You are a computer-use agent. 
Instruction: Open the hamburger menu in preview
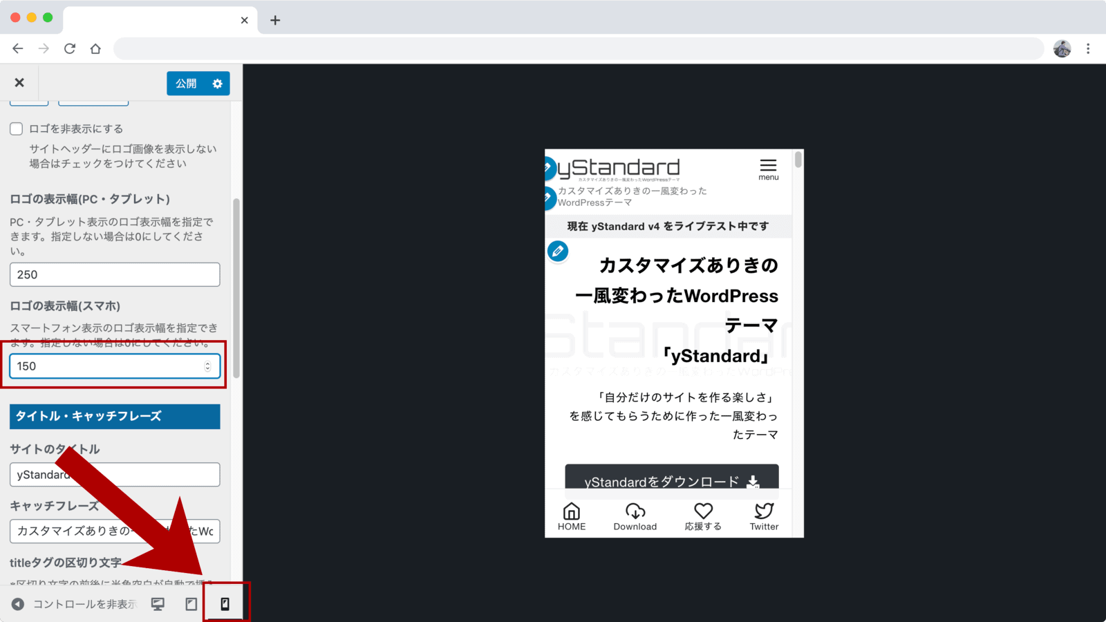(x=768, y=169)
